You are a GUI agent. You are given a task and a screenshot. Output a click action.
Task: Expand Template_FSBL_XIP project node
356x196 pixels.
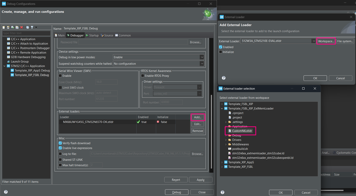222,104
